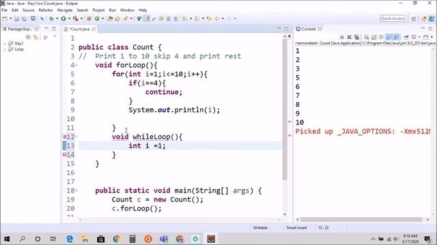437x245 pixels.
Task: Click error marker on line 14
Action: coord(64,154)
